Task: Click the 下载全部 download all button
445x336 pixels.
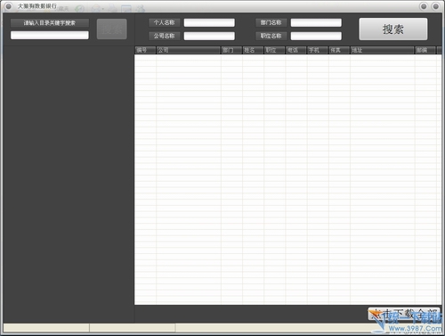Action: tap(404, 314)
